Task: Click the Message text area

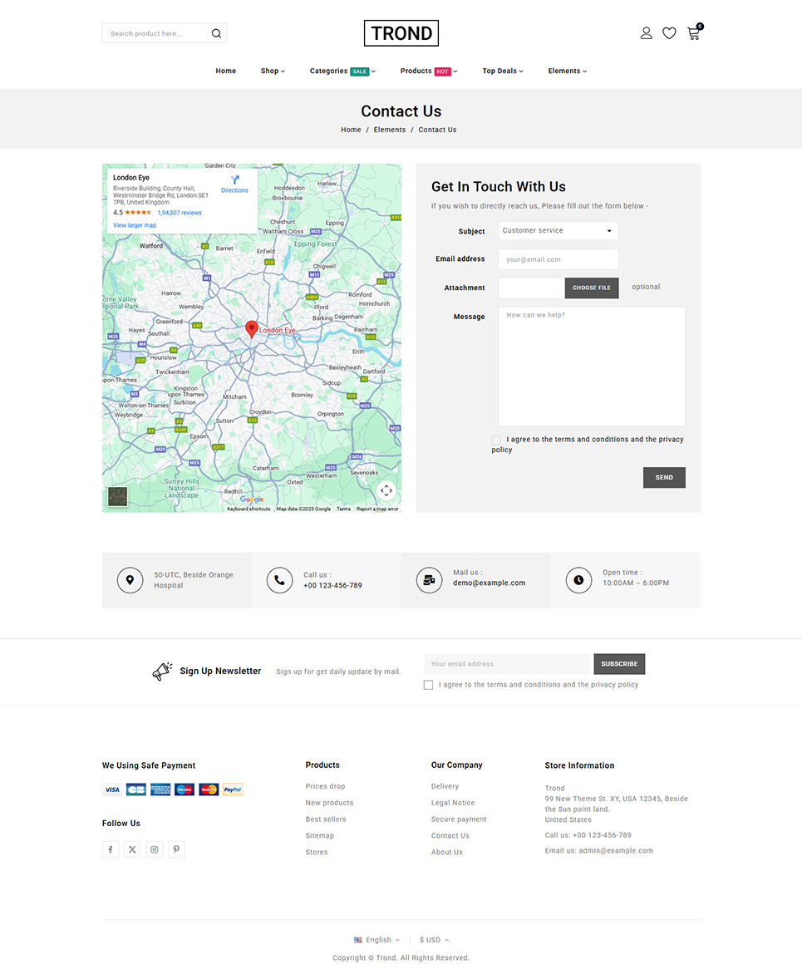Action: coord(591,366)
